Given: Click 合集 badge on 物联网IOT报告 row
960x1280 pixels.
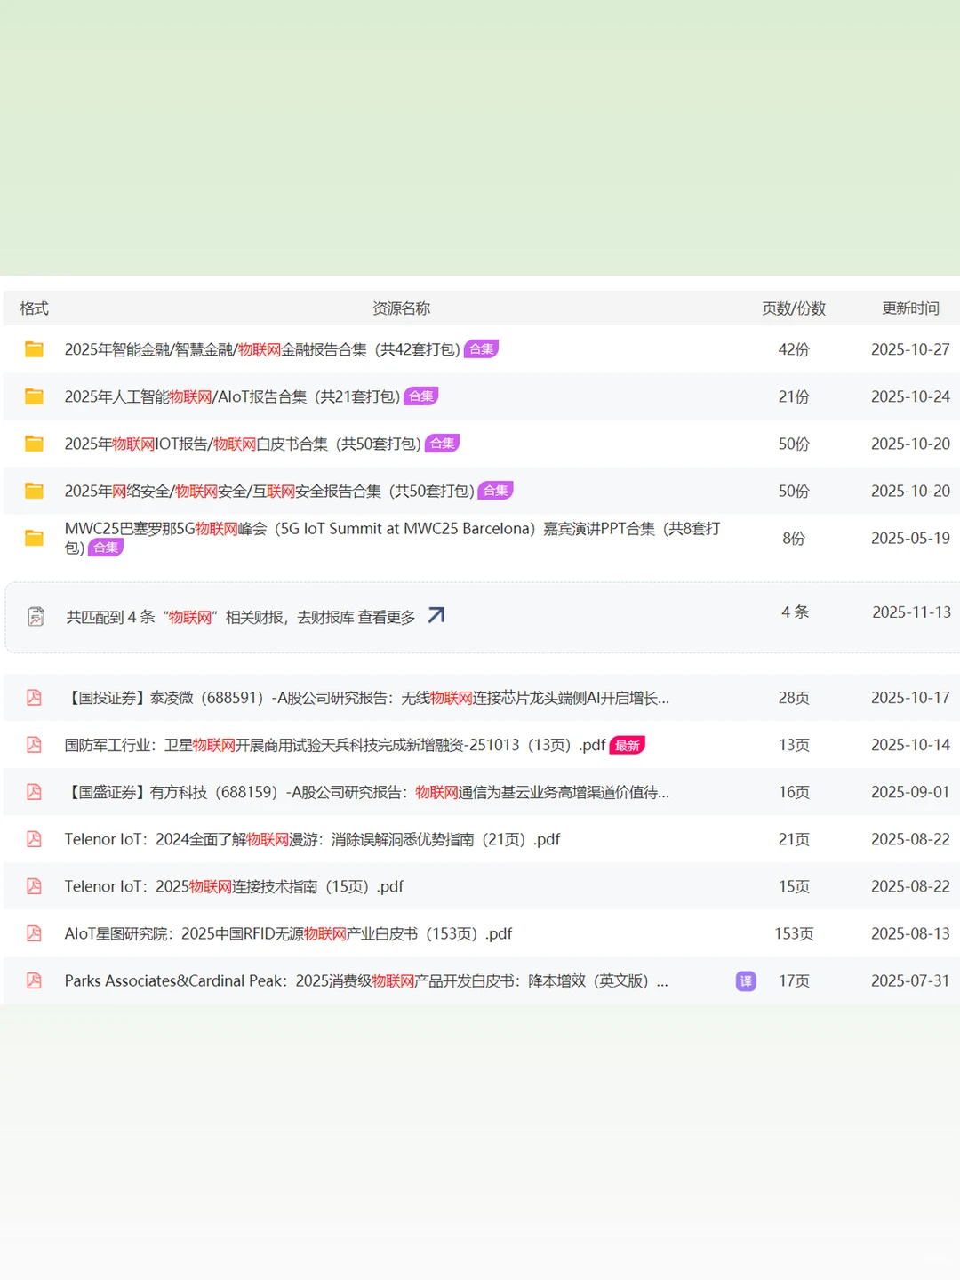Looking at the screenshot, I should point(442,444).
